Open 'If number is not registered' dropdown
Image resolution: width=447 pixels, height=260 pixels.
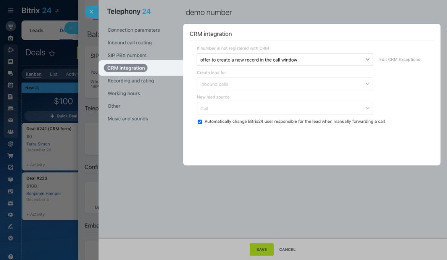coord(285,60)
